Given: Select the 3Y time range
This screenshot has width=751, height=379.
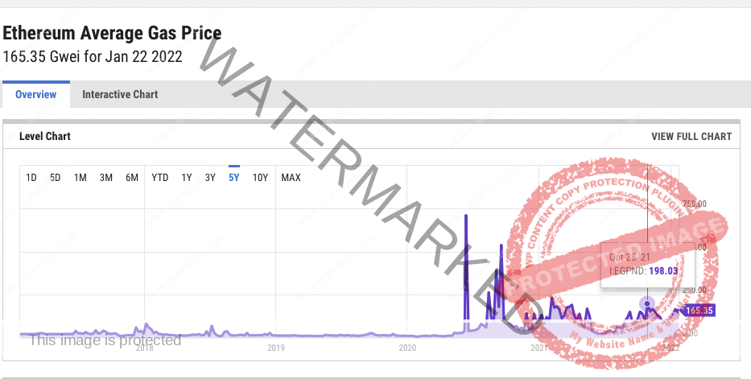Looking at the screenshot, I should (210, 177).
